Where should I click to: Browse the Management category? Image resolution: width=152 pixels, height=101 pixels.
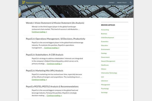[x=106, y=85]
